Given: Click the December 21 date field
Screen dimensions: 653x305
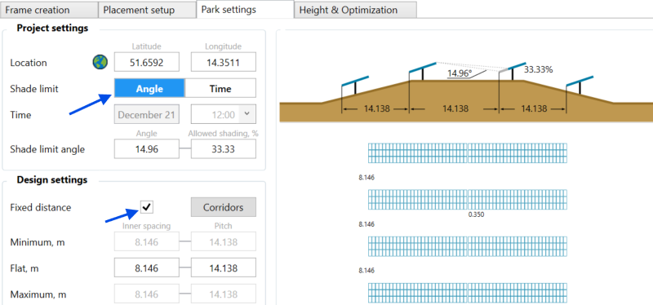Looking at the screenshot, I should point(147,114).
